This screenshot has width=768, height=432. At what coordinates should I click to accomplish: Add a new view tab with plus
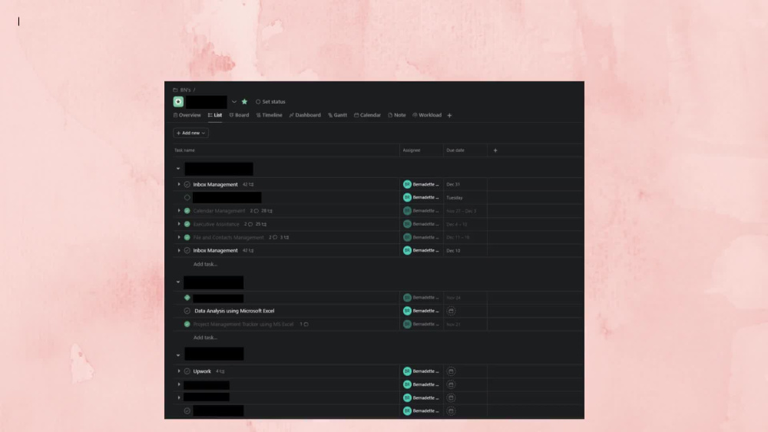click(449, 115)
